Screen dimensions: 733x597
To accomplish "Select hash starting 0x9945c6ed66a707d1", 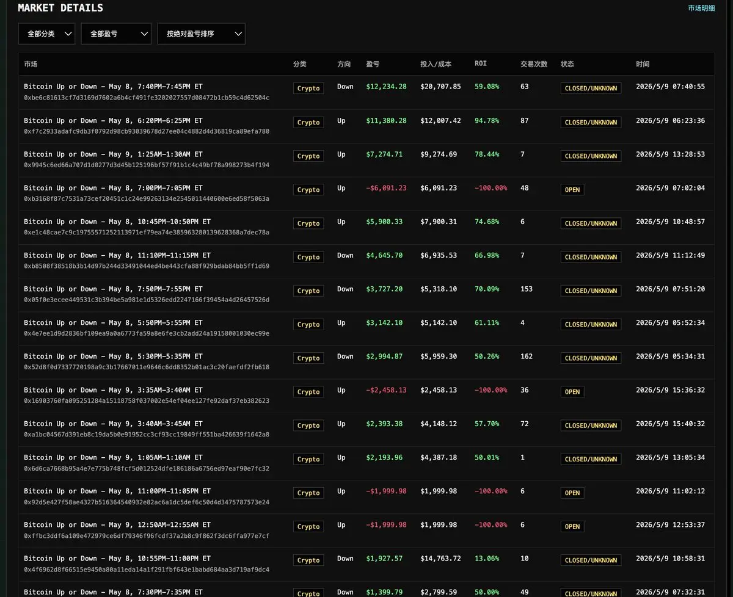I will (x=147, y=165).
